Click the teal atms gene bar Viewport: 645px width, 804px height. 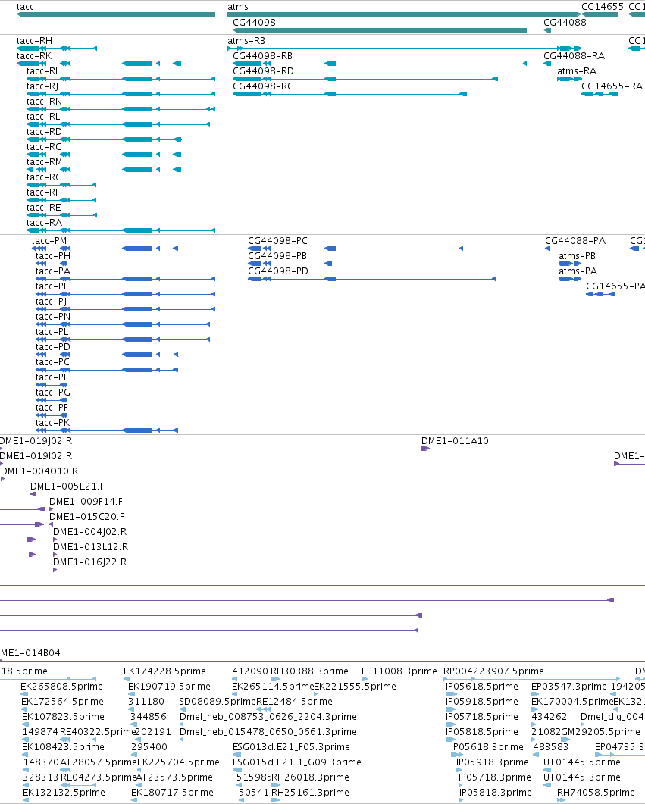click(405, 14)
